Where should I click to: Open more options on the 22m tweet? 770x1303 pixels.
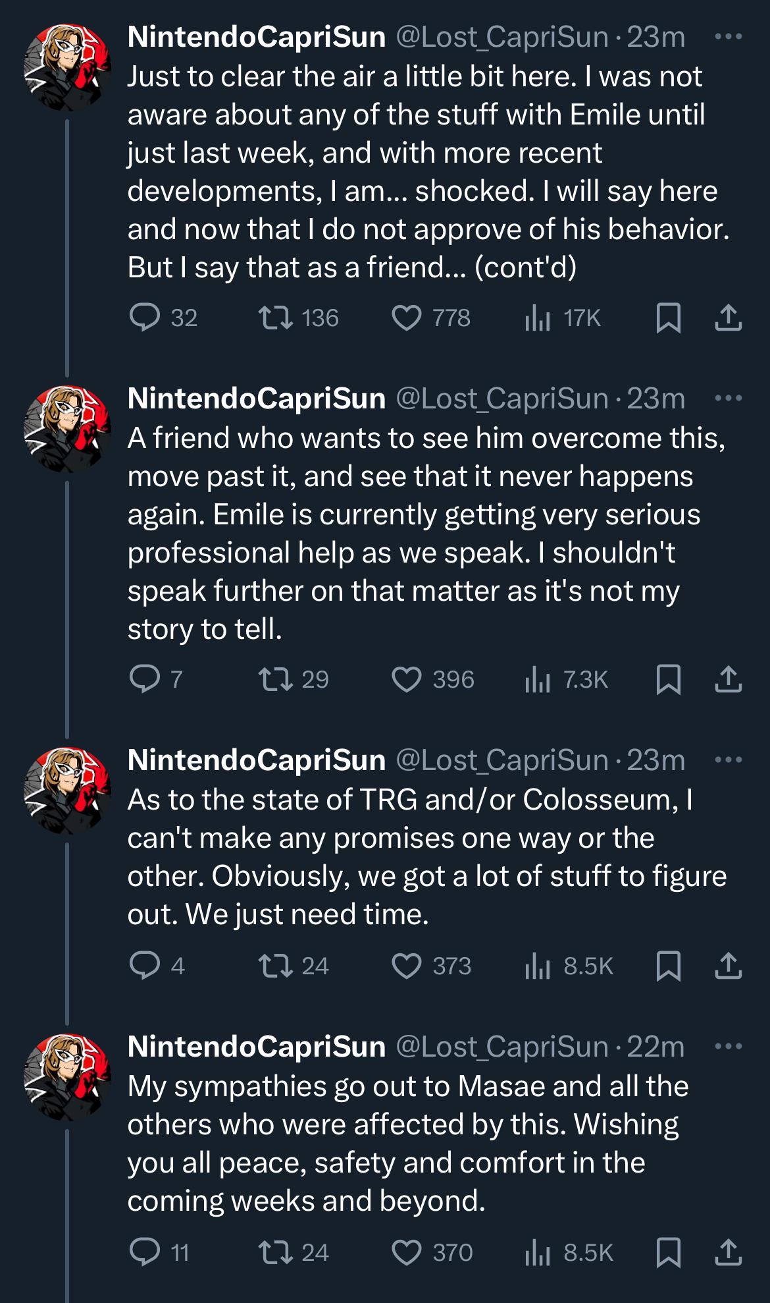728,1046
